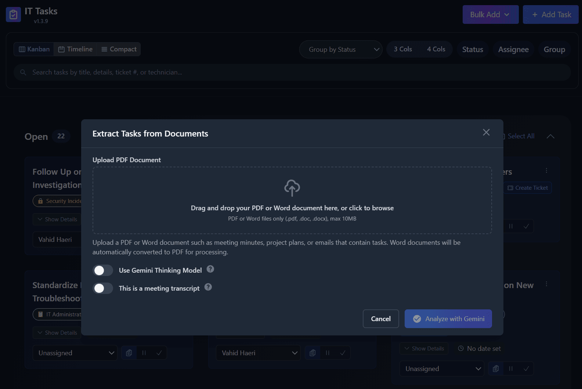Click the Security Incident tag
The image size is (582, 389).
pos(57,201)
